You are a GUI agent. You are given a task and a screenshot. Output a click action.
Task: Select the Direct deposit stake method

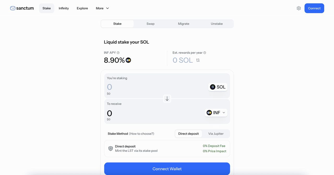(x=188, y=134)
